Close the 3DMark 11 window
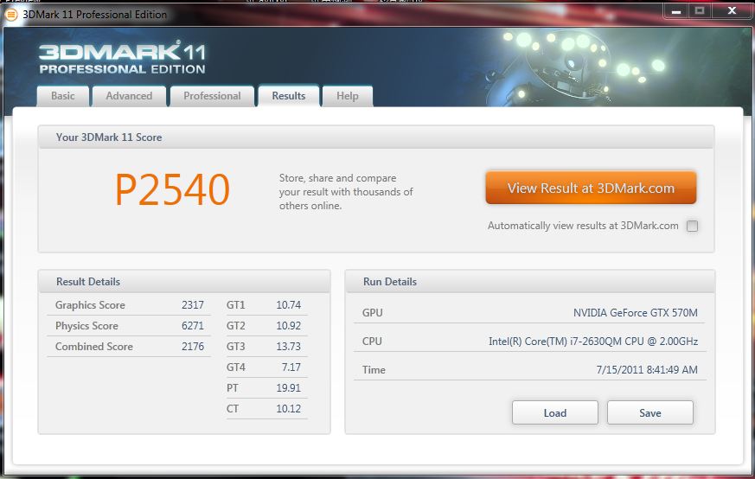Viewport: 755px width, 479px height. click(732, 11)
